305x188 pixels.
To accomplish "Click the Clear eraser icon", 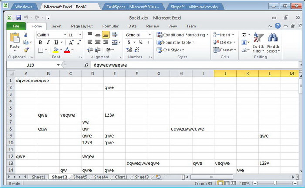I will tap(244, 50).
